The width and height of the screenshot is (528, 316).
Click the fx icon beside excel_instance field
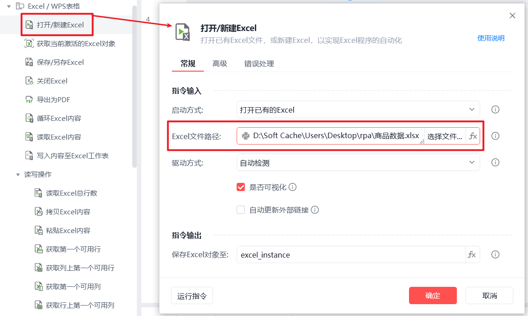(x=472, y=255)
